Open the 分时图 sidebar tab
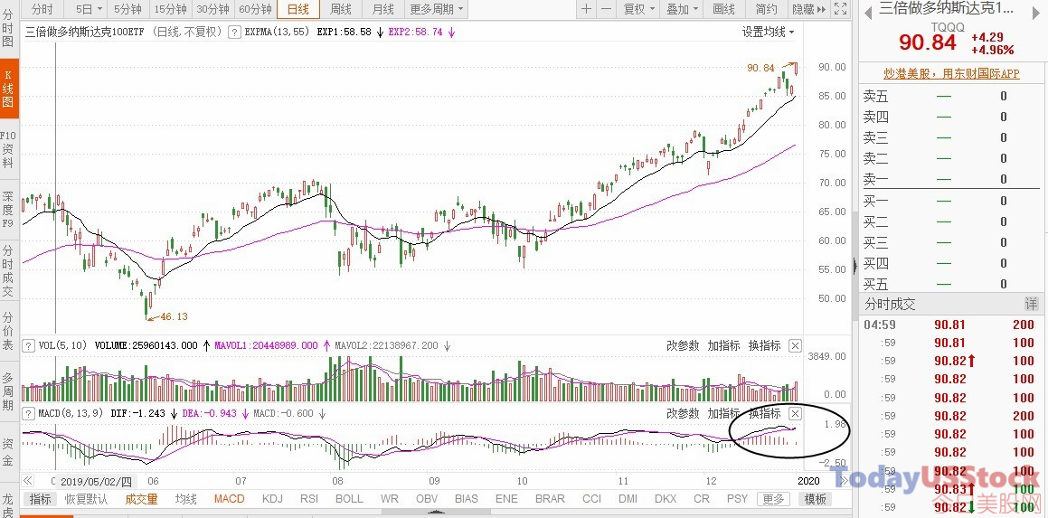Image resolution: width=1048 pixels, height=518 pixels. pyautogui.click(x=8, y=30)
